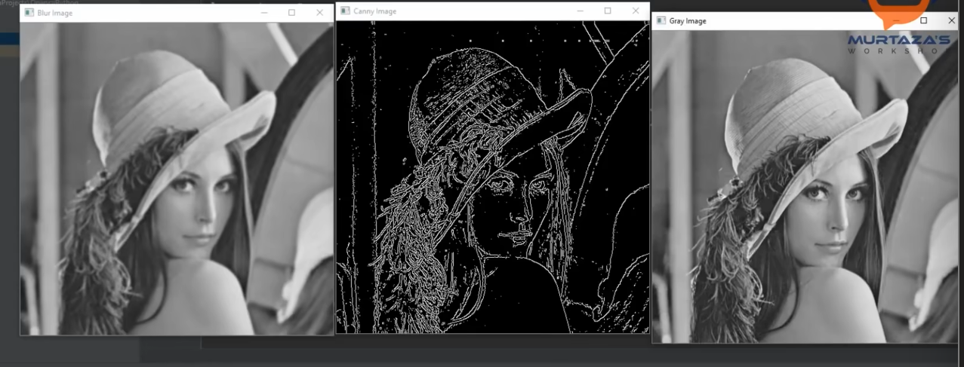The image size is (964, 367).
Task: Minimize the Canny Image window
Action: pos(580,11)
